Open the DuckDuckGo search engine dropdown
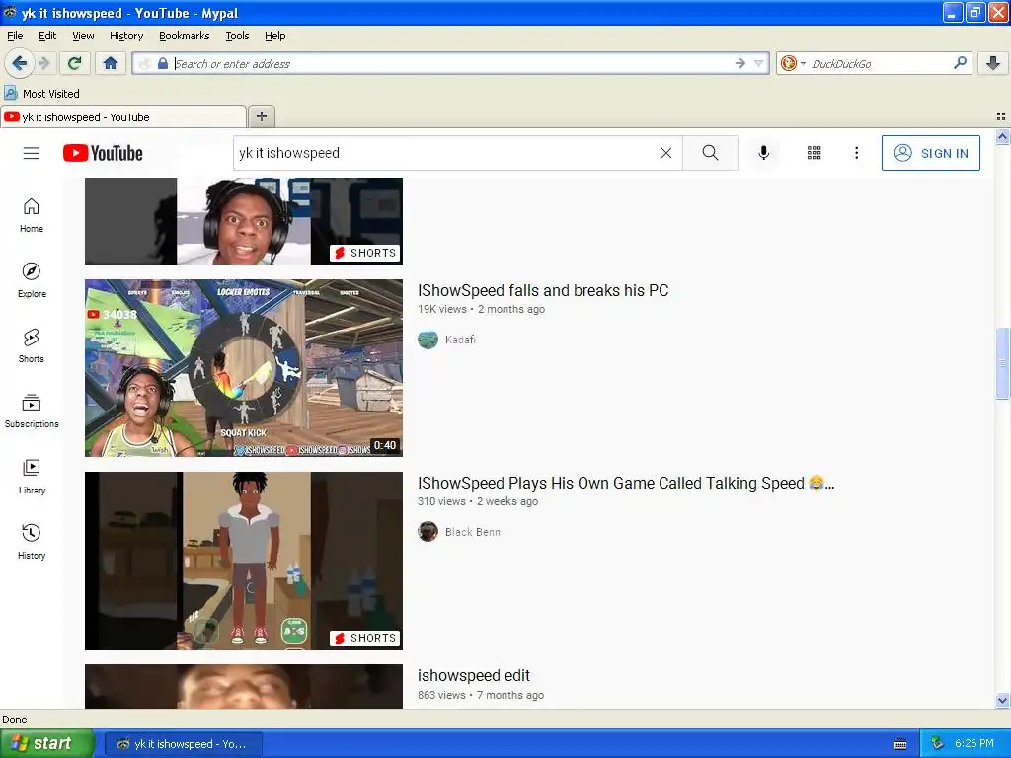1011x758 pixels. 793,63
